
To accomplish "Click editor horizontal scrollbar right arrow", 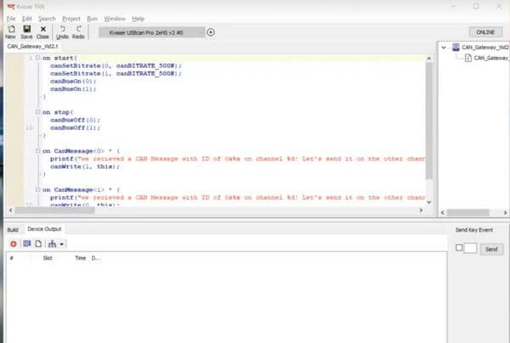I will tap(421, 211).
